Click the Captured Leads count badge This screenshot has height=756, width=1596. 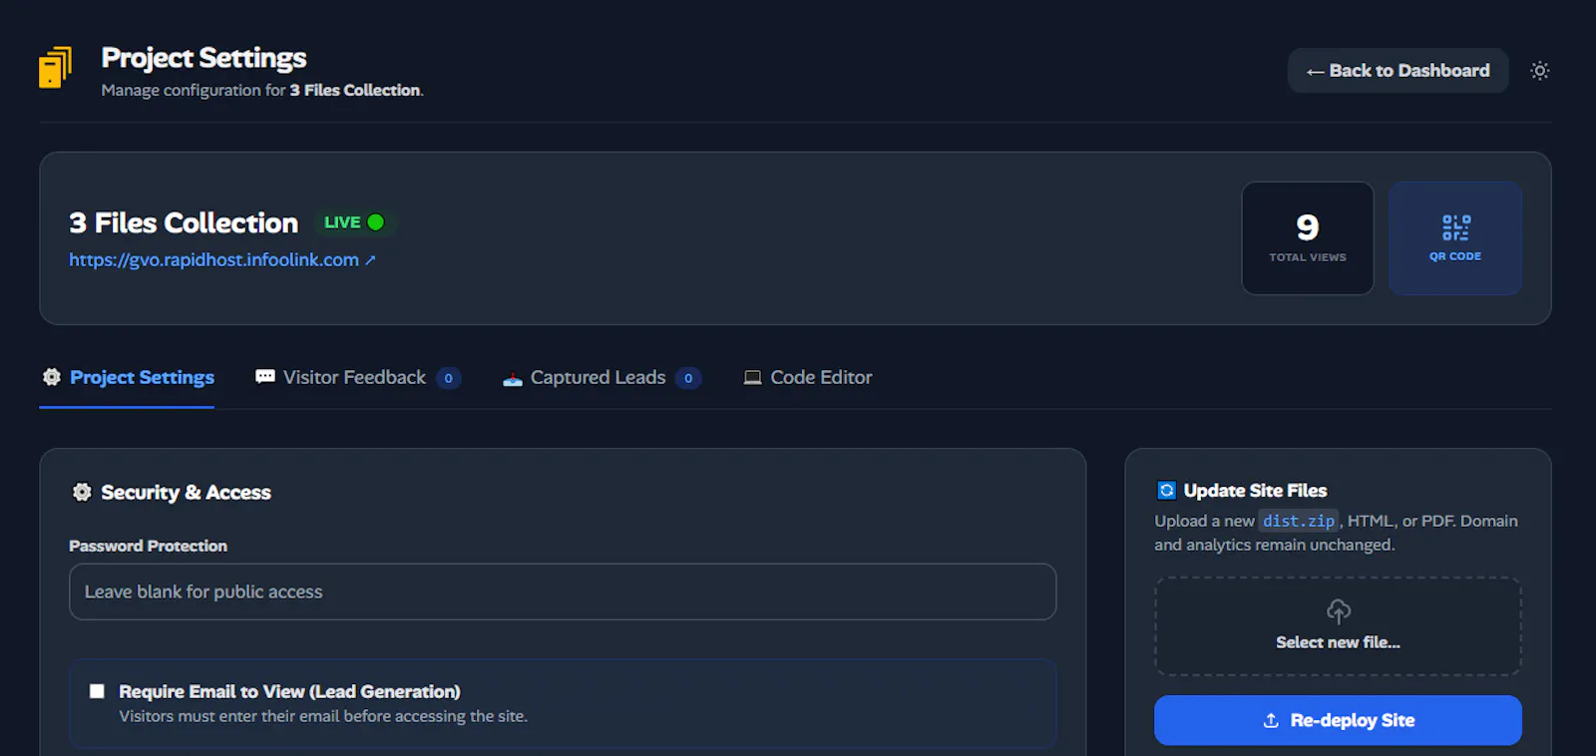[x=688, y=378]
